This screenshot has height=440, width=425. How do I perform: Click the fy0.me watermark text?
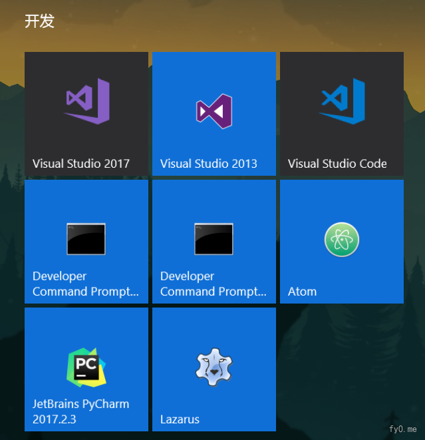[403, 429]
